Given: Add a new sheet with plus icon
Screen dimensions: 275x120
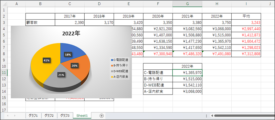Looking at the screenshot, I should tap(101, 115).
